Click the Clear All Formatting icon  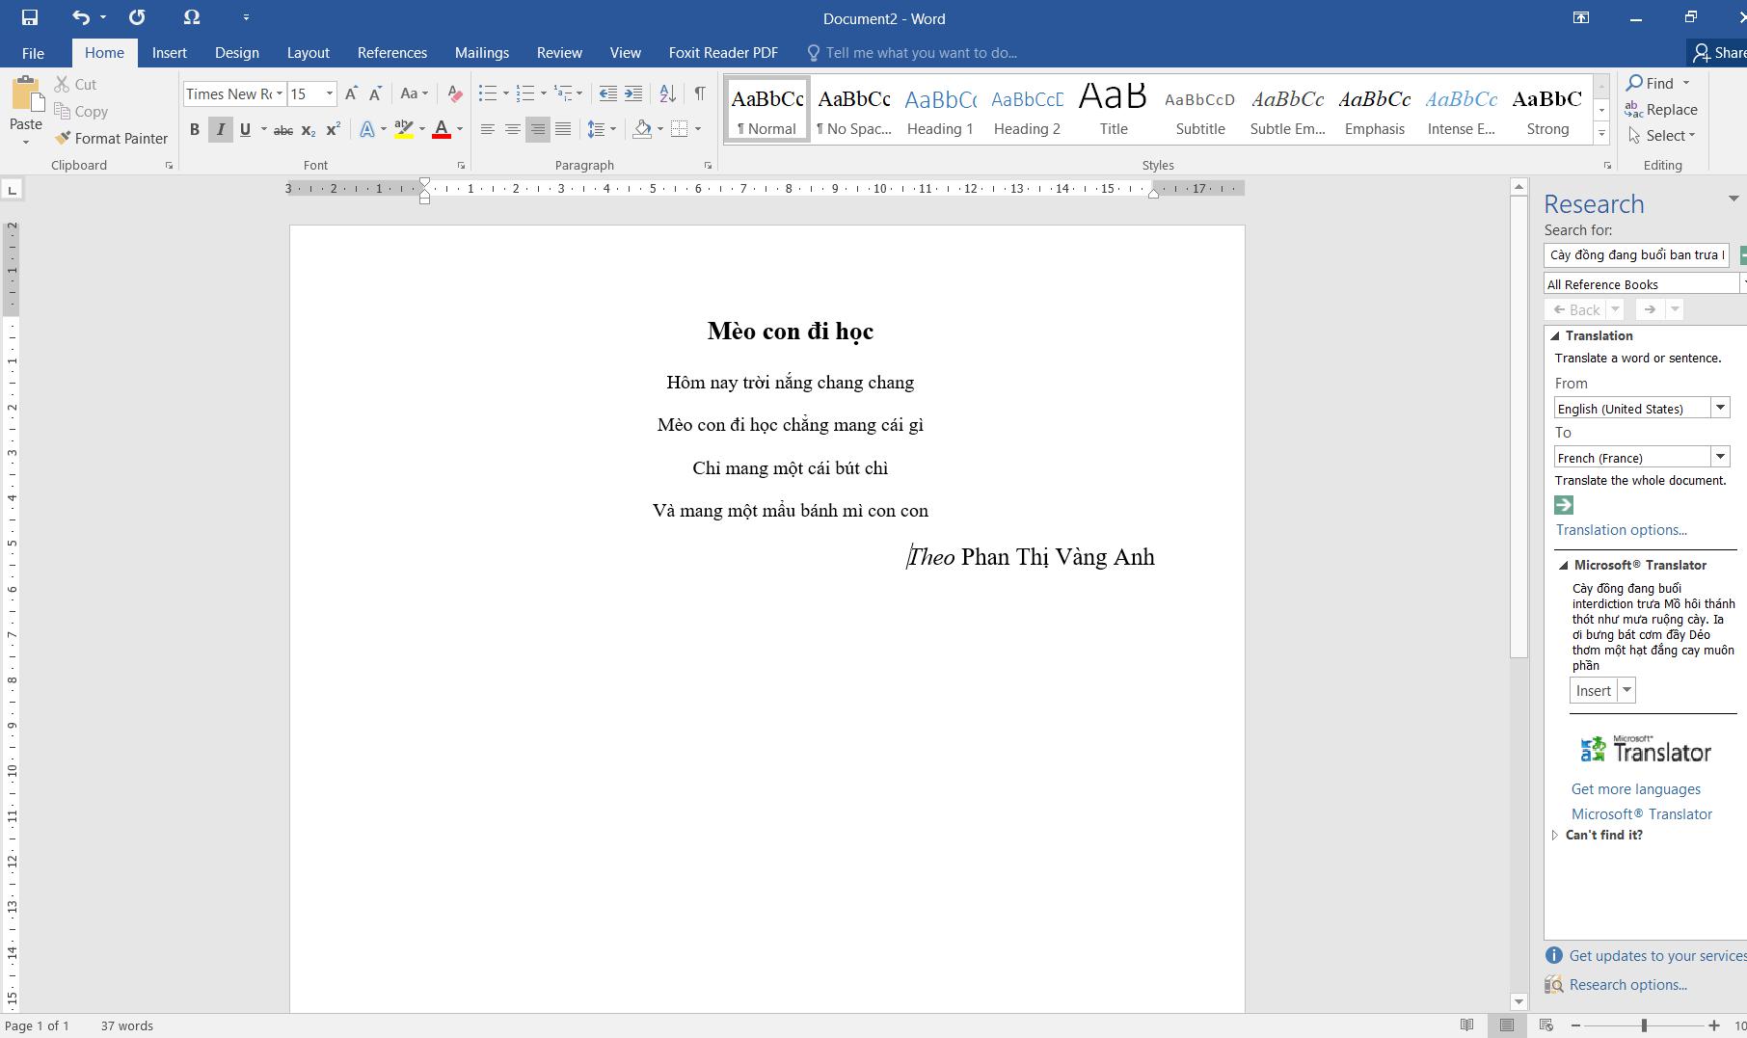point(454,93)
